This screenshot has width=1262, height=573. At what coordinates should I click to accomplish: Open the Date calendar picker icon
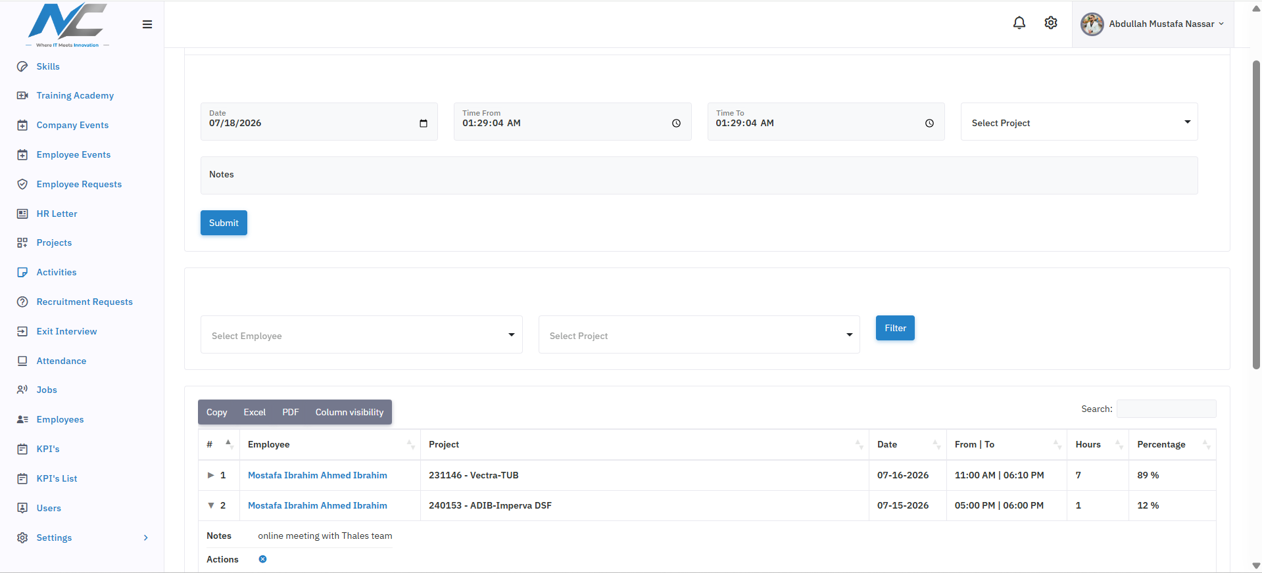(x=424, y=123)
